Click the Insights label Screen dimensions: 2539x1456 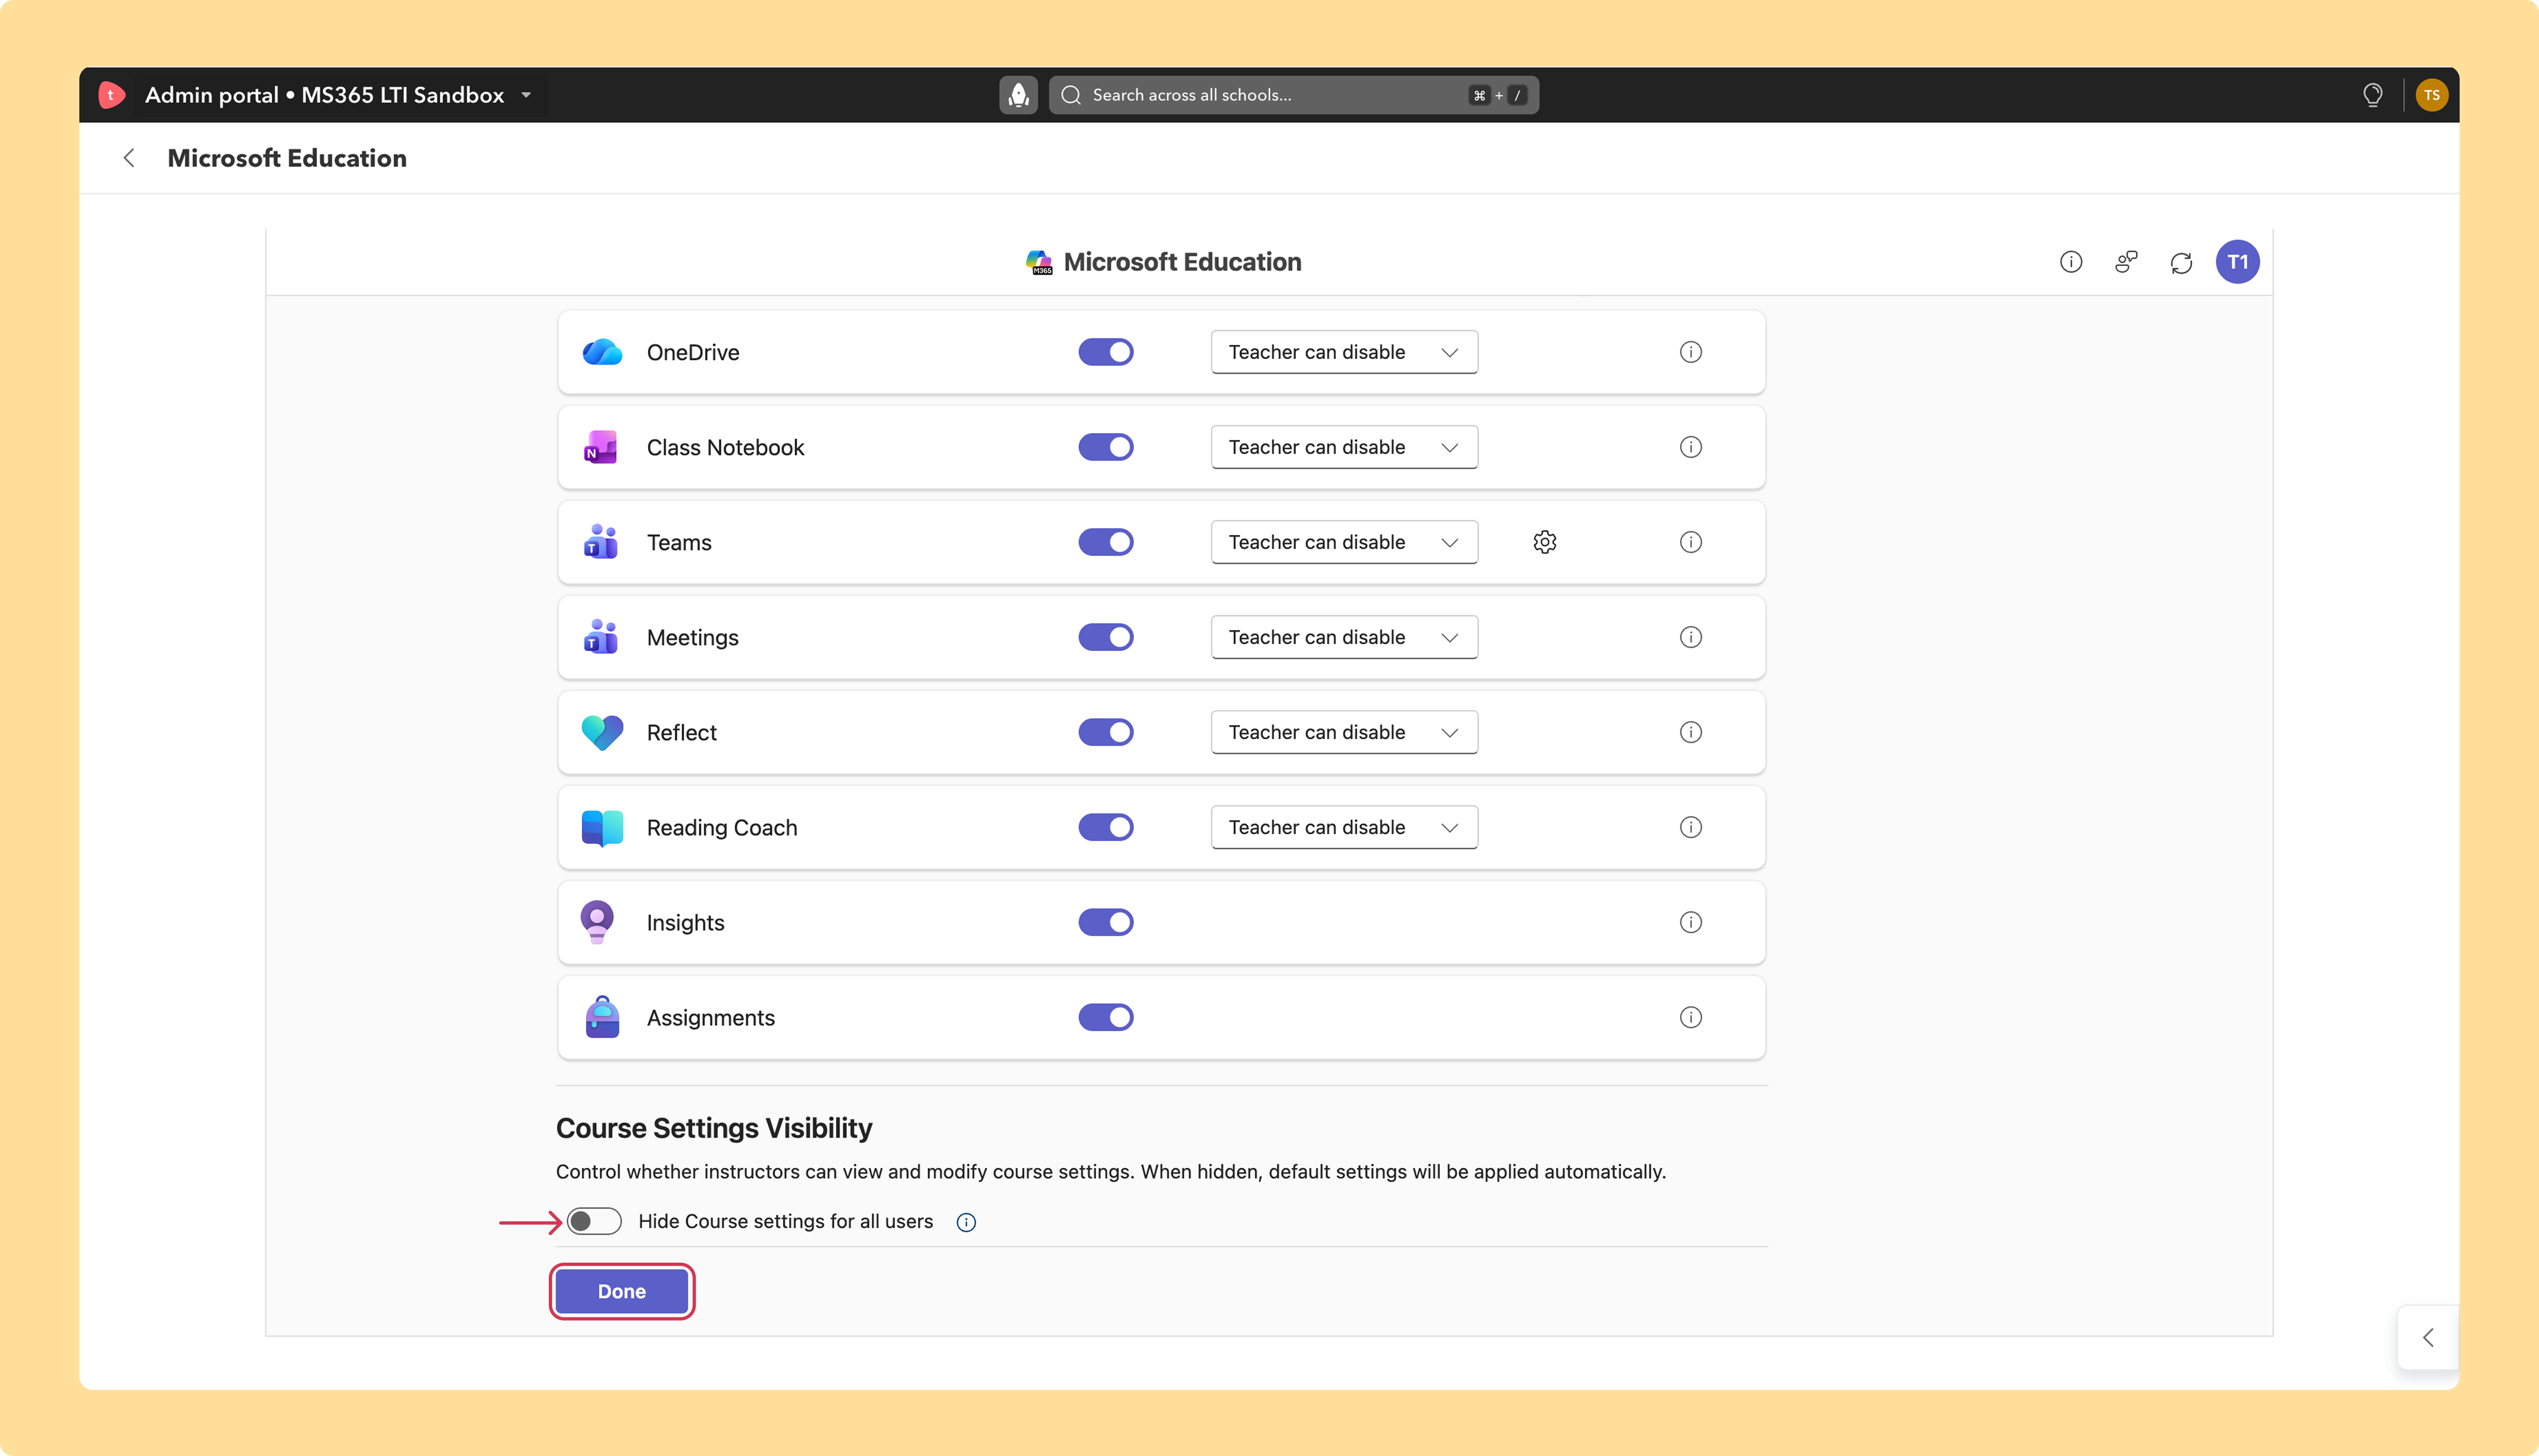point(685,923)
